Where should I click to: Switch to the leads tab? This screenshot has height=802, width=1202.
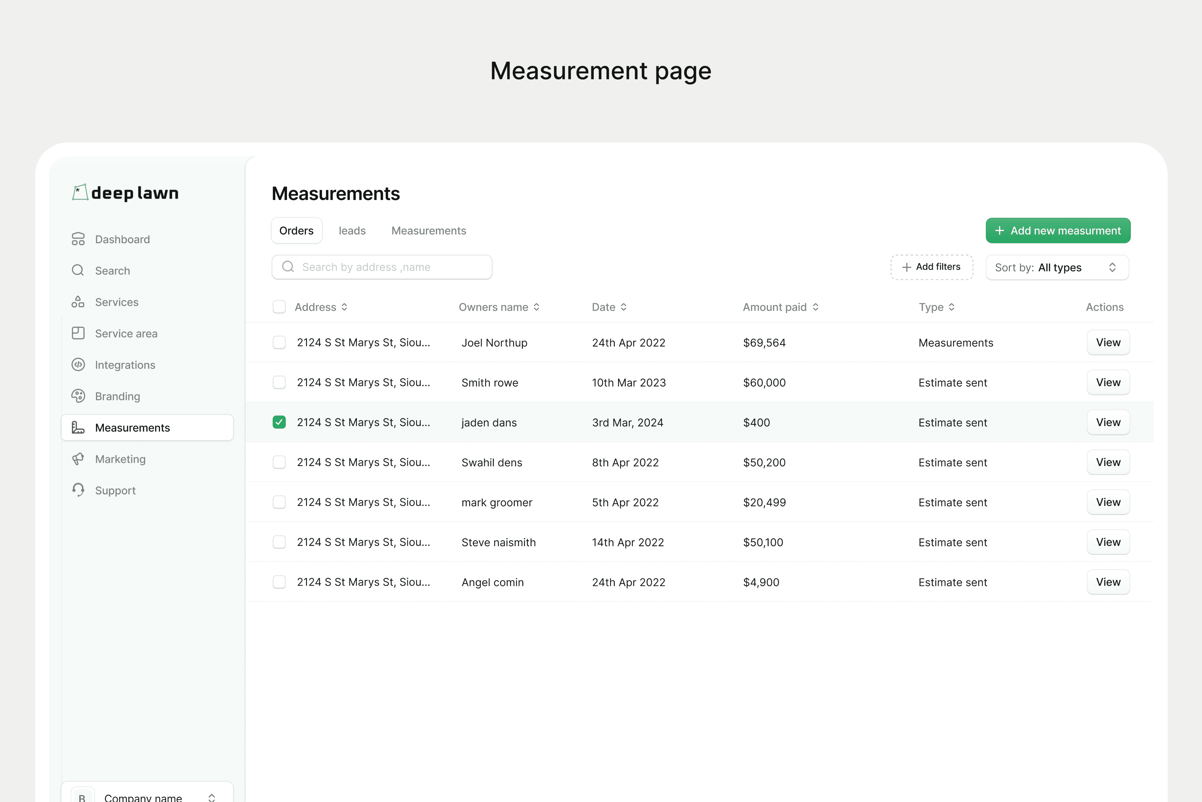[x=352, y=231]
